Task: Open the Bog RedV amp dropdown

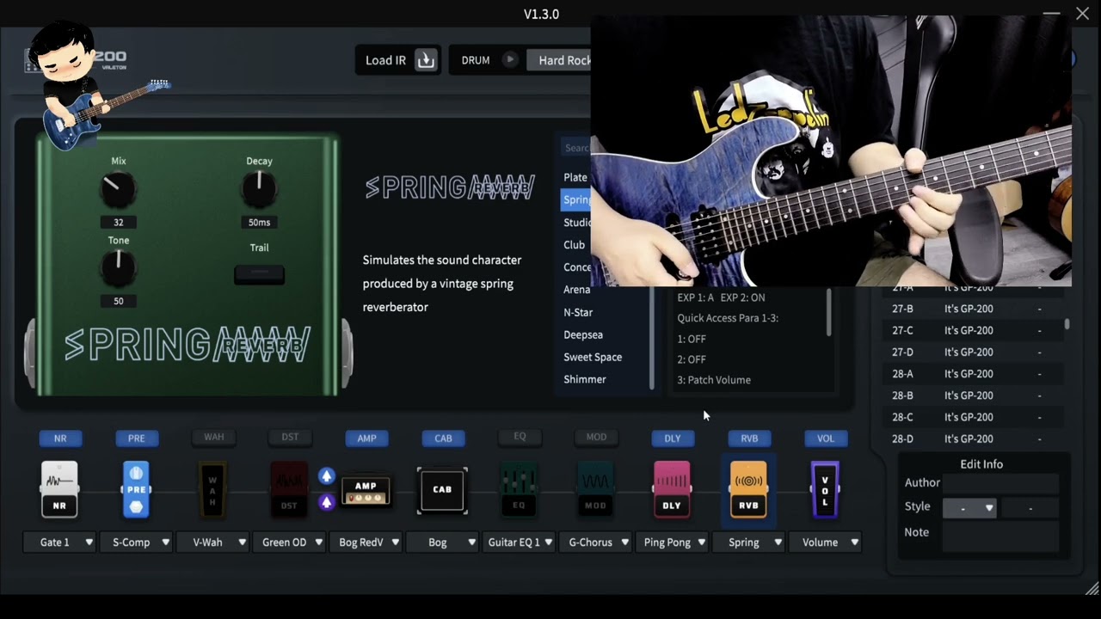Action: 366,542
